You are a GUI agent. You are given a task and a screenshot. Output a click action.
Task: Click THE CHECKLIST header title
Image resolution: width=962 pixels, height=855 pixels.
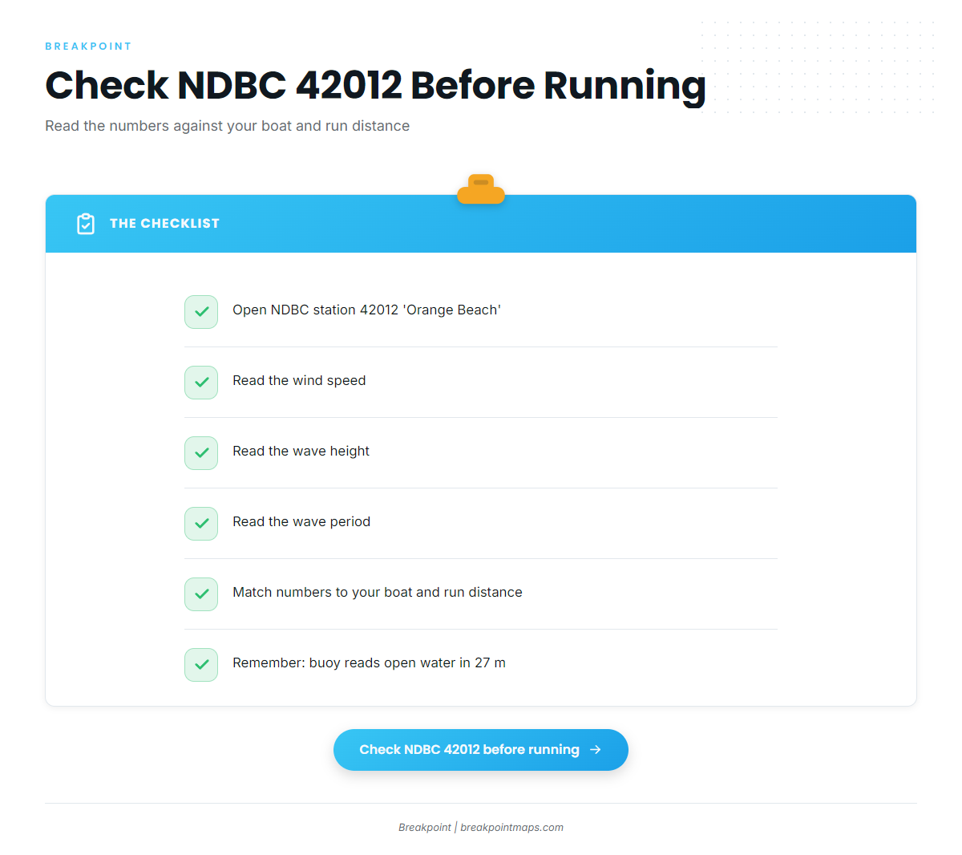click(x=164, y=224)
